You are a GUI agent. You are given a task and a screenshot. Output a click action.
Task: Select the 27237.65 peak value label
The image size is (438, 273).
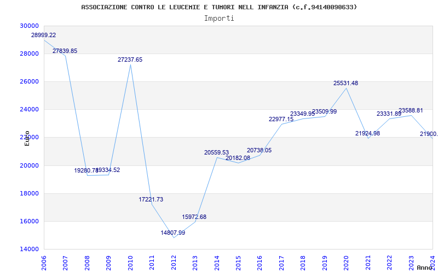(x=130, y=60)
